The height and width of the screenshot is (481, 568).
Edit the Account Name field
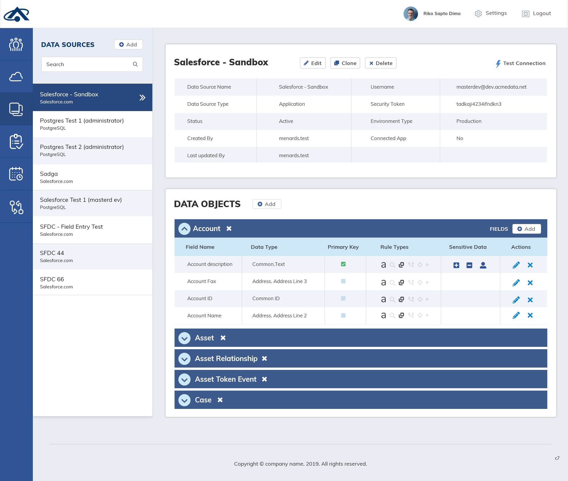click(516, 315)
